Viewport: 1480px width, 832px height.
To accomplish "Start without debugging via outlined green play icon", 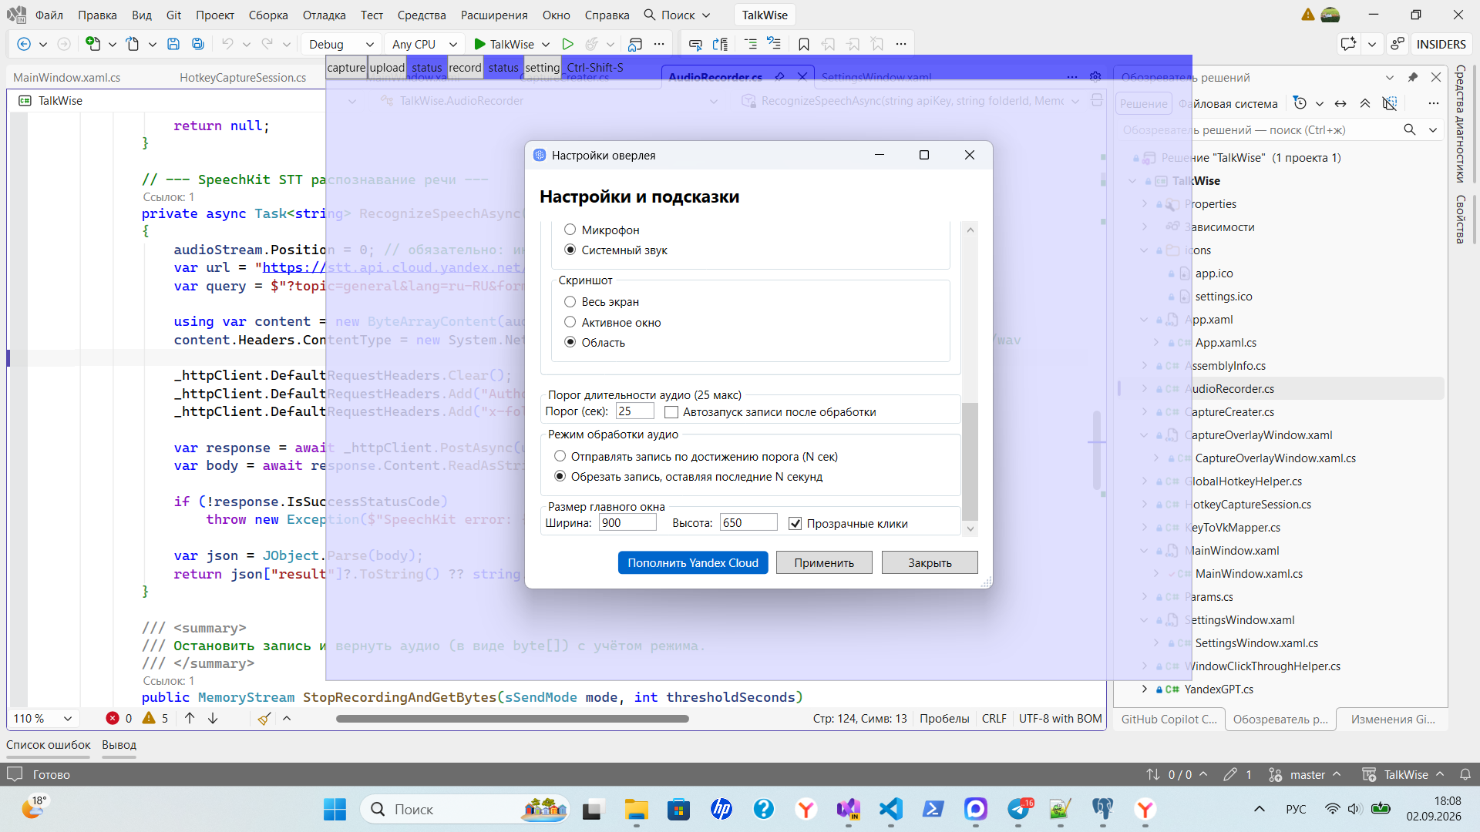I will 568,44.
